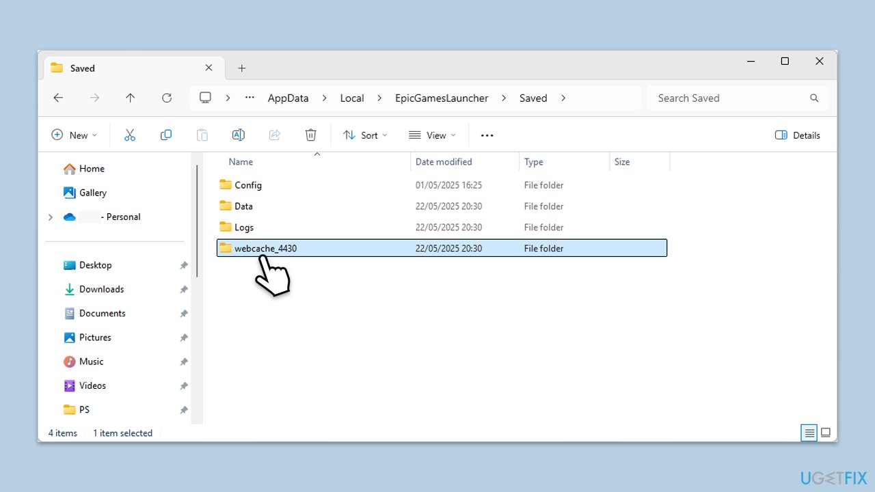The image size is (875, 492).
Task: Select Downloads in the navigation pane
Action: pos(101,289)
